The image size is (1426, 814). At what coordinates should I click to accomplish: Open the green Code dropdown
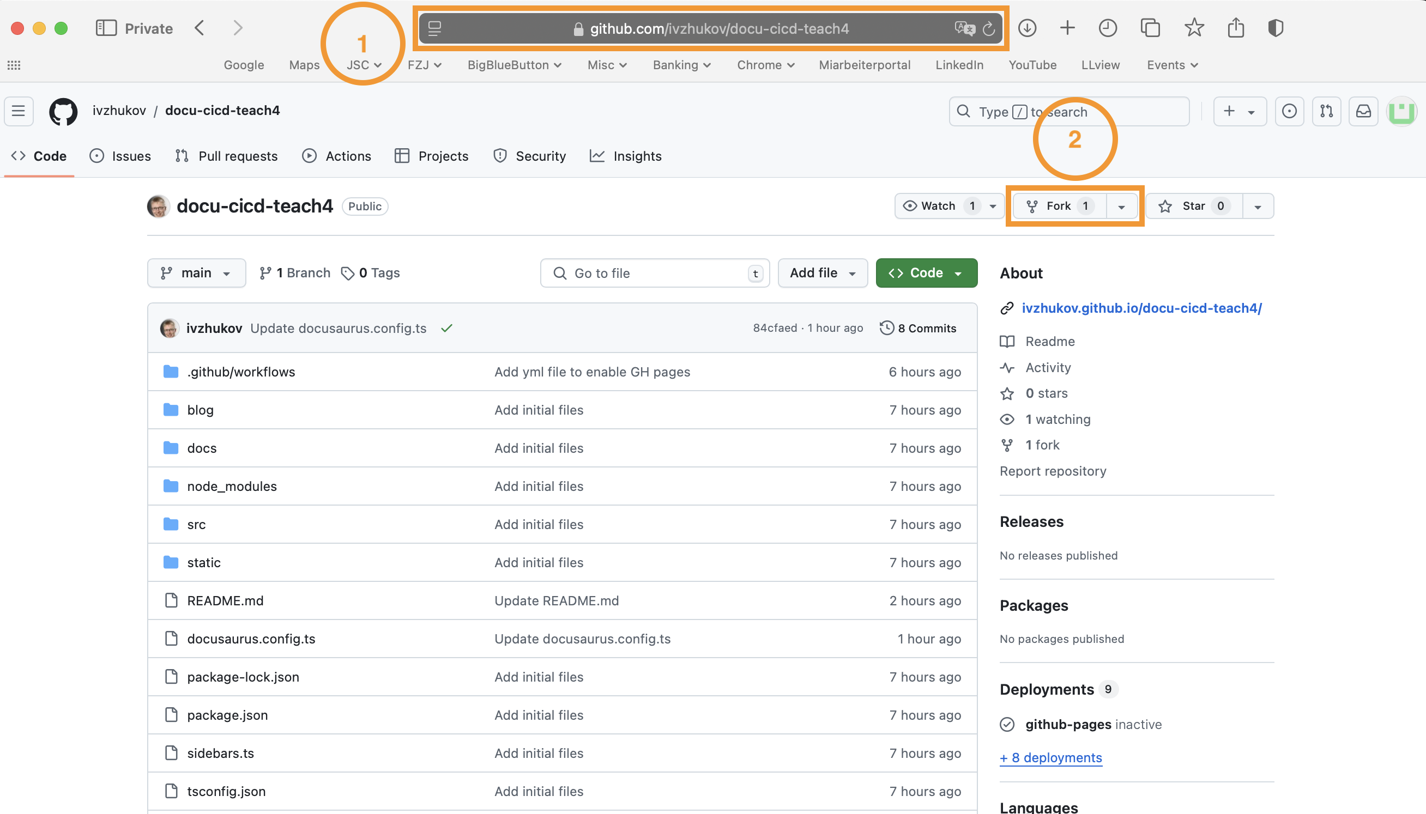click(926, 273)
